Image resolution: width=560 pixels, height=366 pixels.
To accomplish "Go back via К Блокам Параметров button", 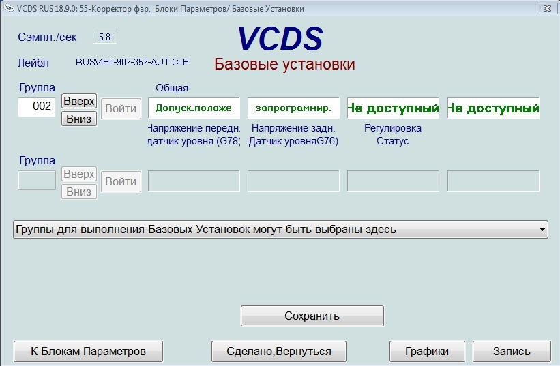I will click(88, 352).
